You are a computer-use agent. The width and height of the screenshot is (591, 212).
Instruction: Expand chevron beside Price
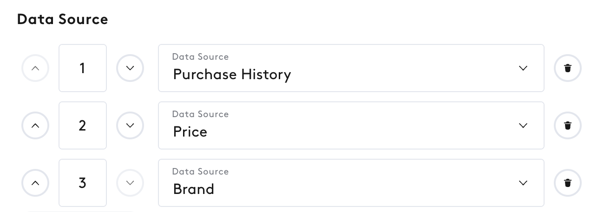click(523, 125)
